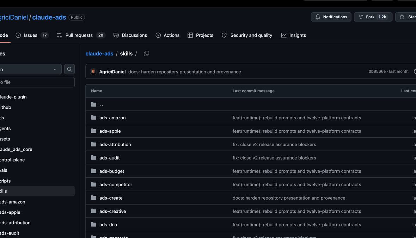The width and height of the screenshot is (416, 238).
Task: Click folder icon beside ads-attribution row
Action: tap(93, 144)
